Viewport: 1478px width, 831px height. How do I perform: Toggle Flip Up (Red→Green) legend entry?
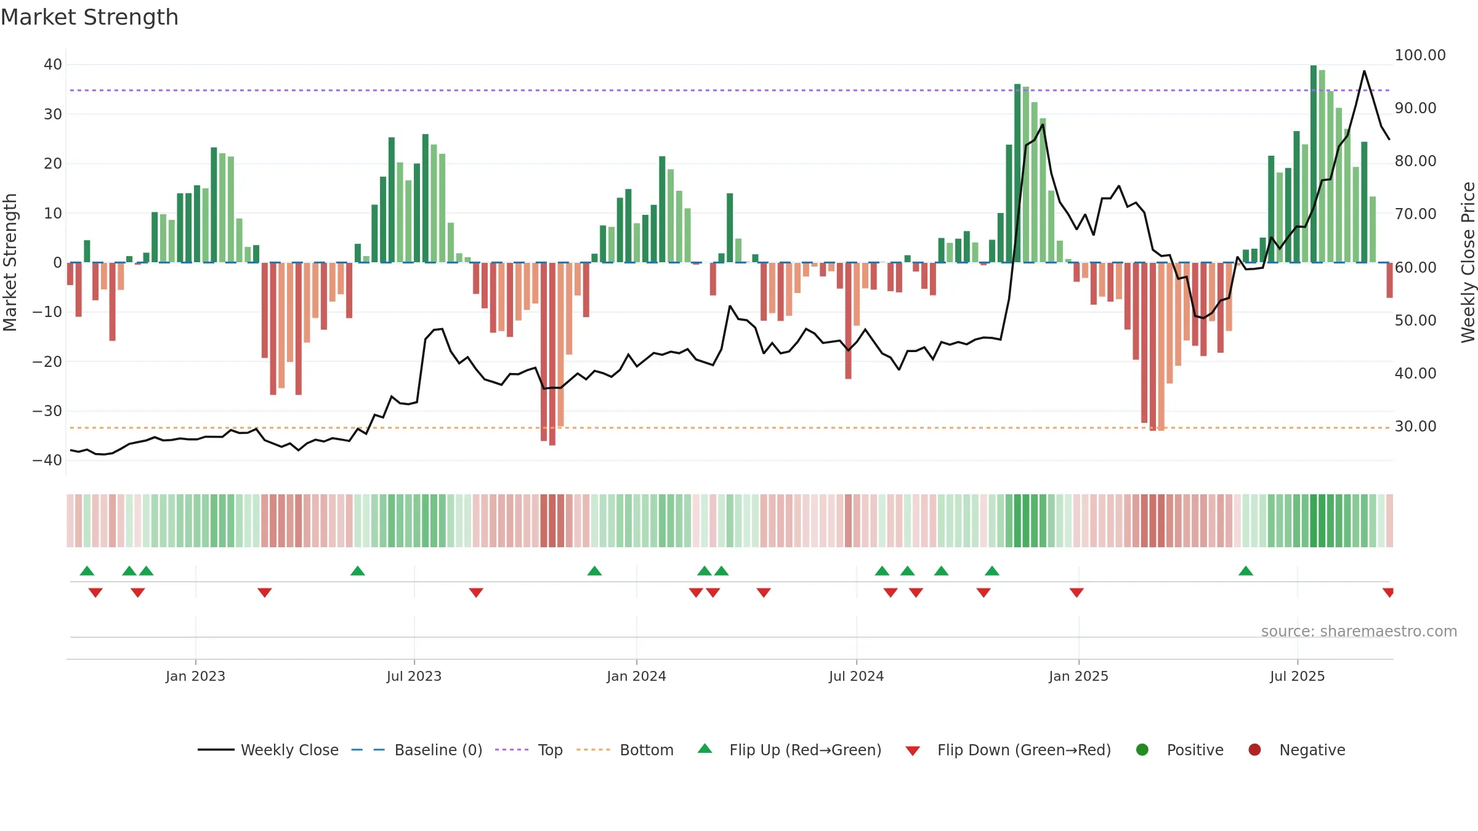coord(789,750)
